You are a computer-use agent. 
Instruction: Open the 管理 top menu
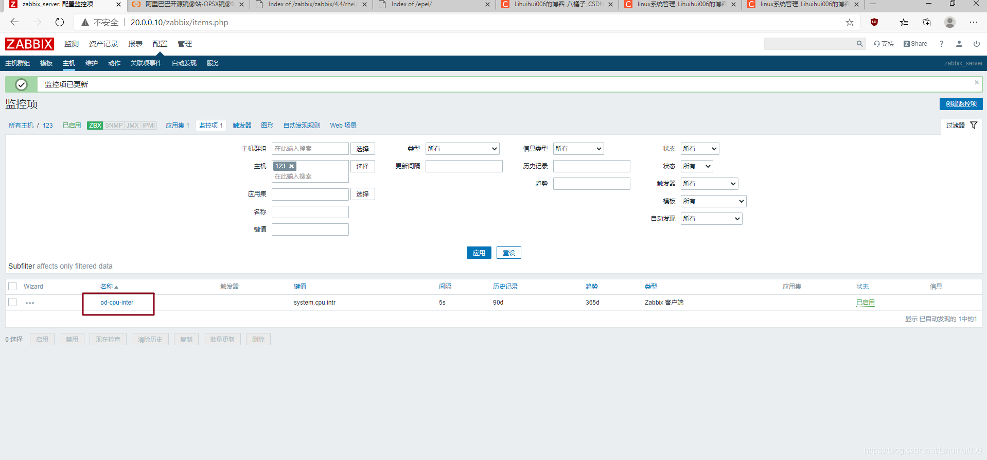[x=185, y=44]
